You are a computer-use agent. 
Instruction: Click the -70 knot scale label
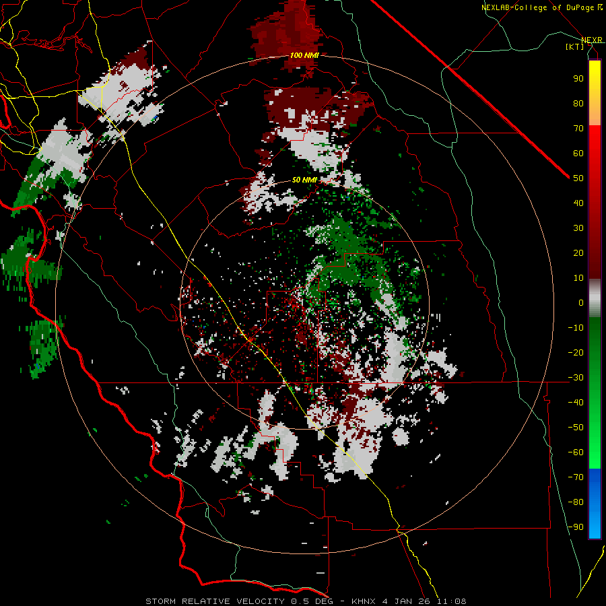[x=576, y=477]
